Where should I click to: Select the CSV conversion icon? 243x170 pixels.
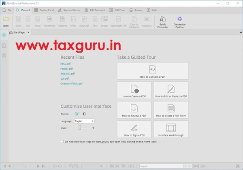[x=28, y=22]
